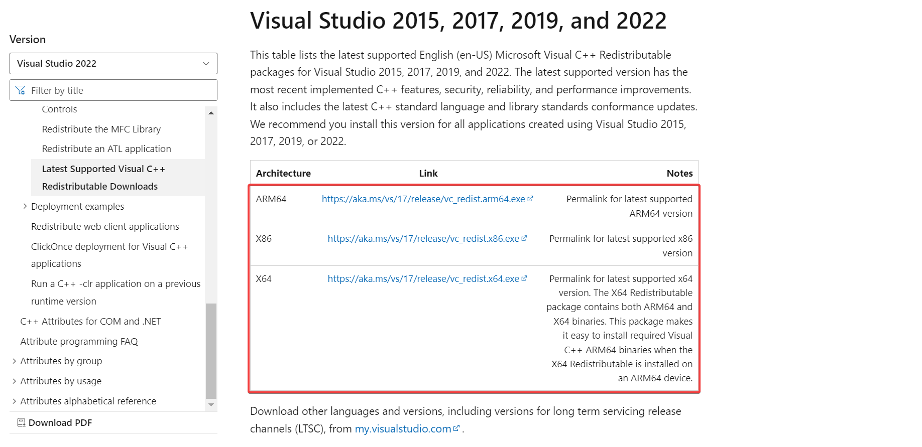Open the X86 vc_redist.x86.exe download link
Viewport: 922px width, 447px height.
(423, 239)
